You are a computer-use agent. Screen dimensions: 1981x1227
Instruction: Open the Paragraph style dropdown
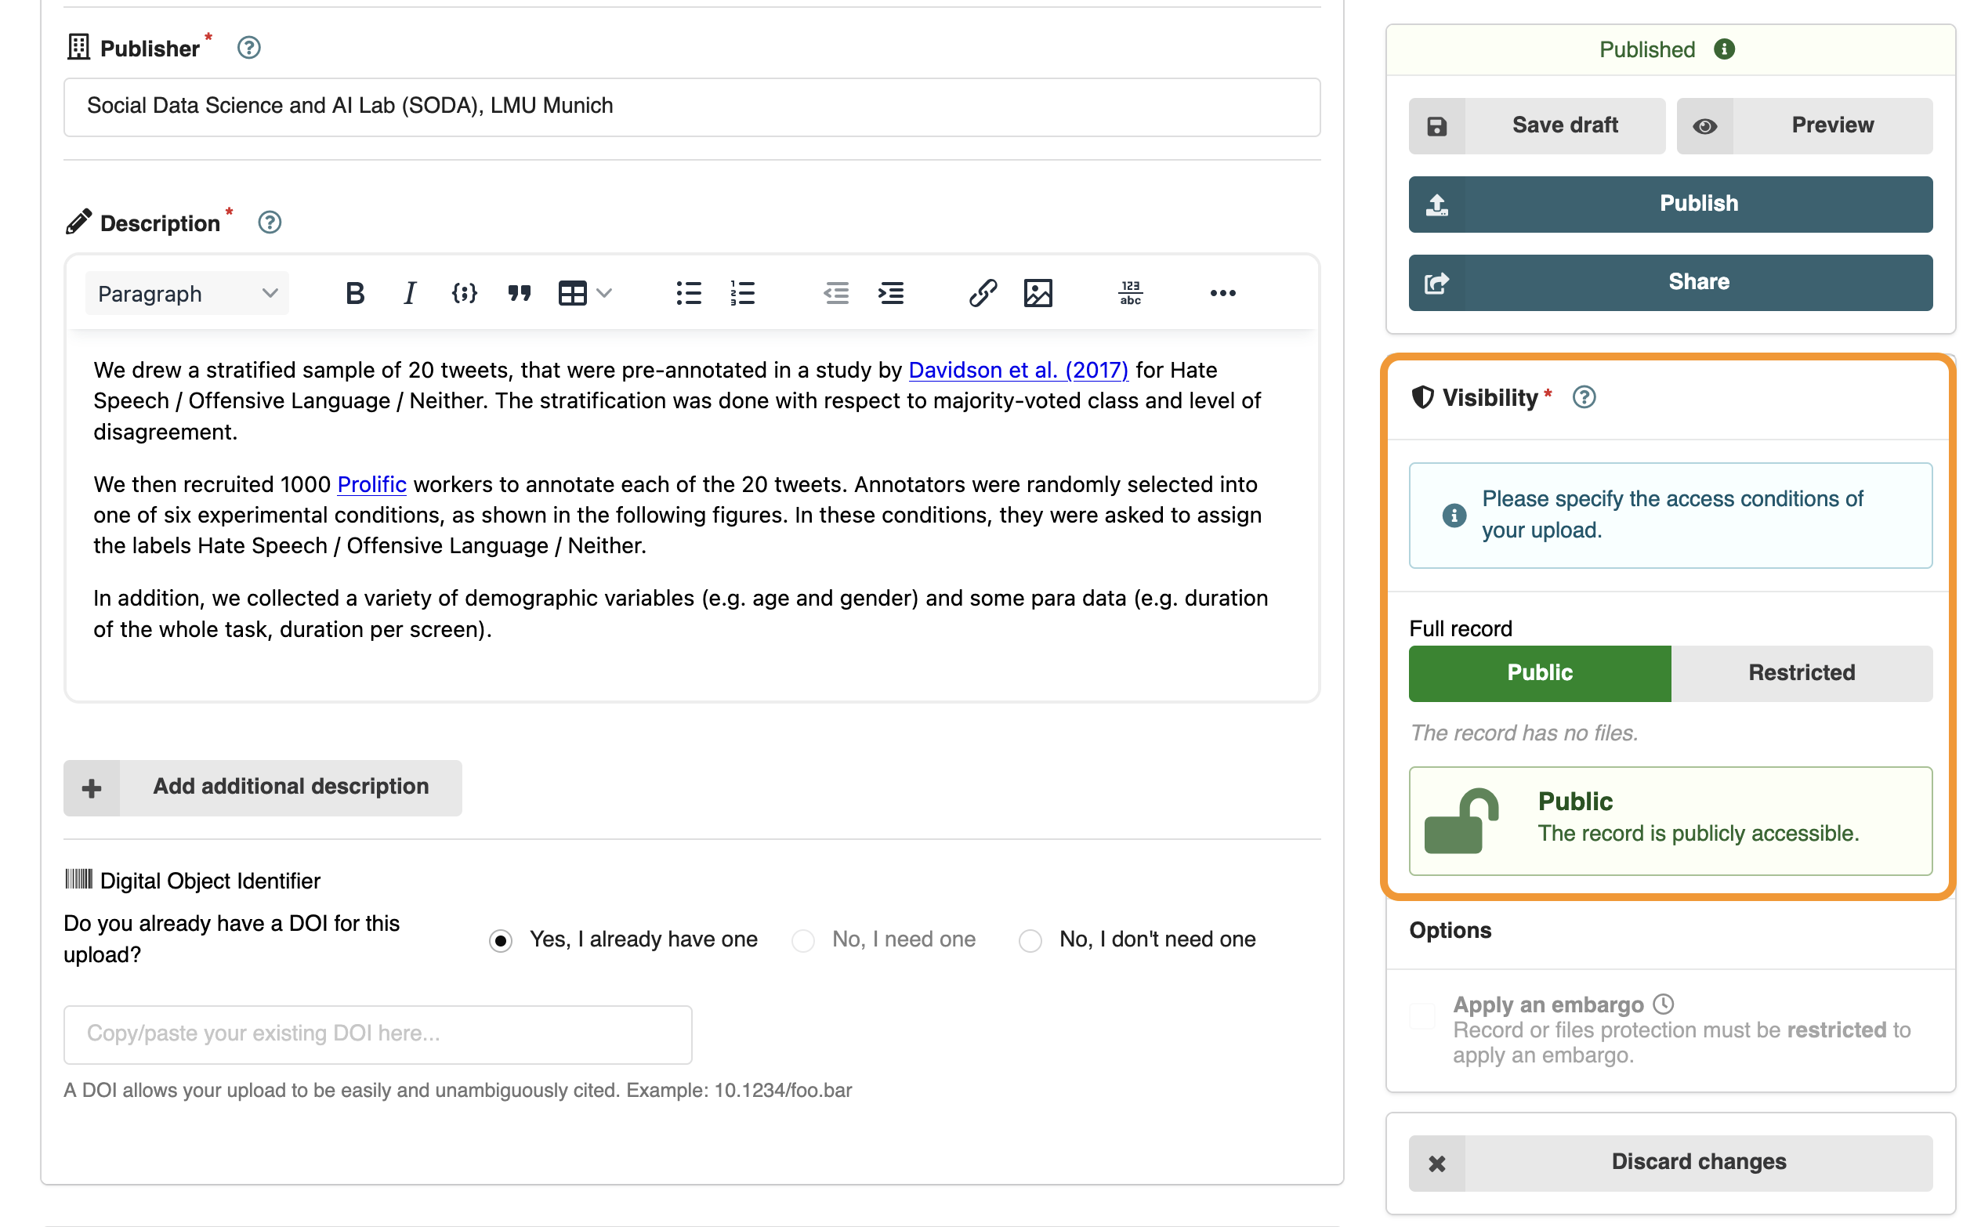click(187, 293)
